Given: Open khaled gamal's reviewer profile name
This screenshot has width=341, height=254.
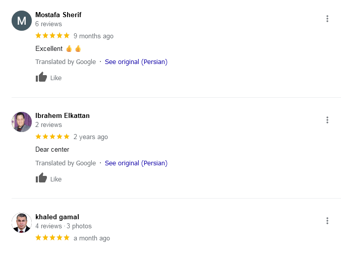Looking at the screenshot, I should (57, 217).
